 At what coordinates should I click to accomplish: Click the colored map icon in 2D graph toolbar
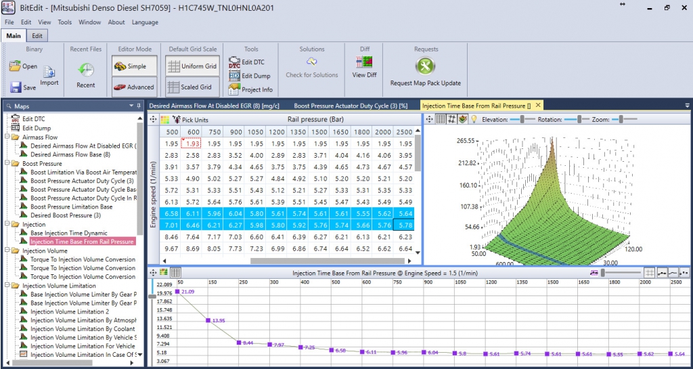coord(164,273)
